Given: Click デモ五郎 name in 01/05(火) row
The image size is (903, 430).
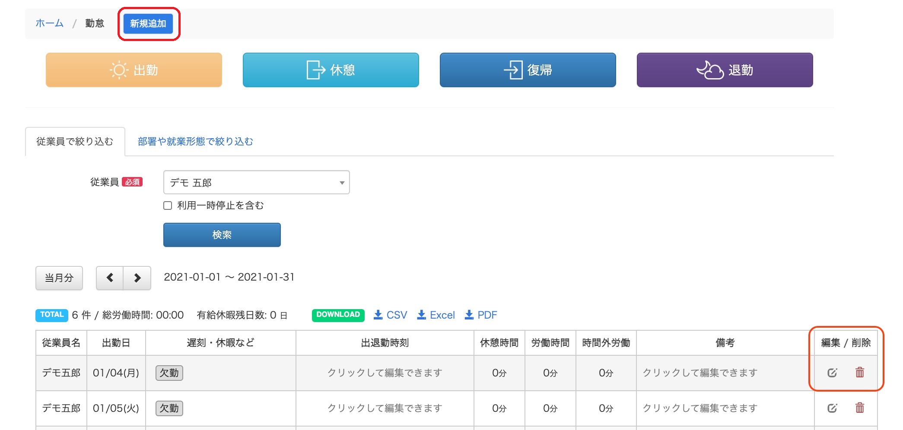Looking at the screenshot, I should (x=61, y=408).
